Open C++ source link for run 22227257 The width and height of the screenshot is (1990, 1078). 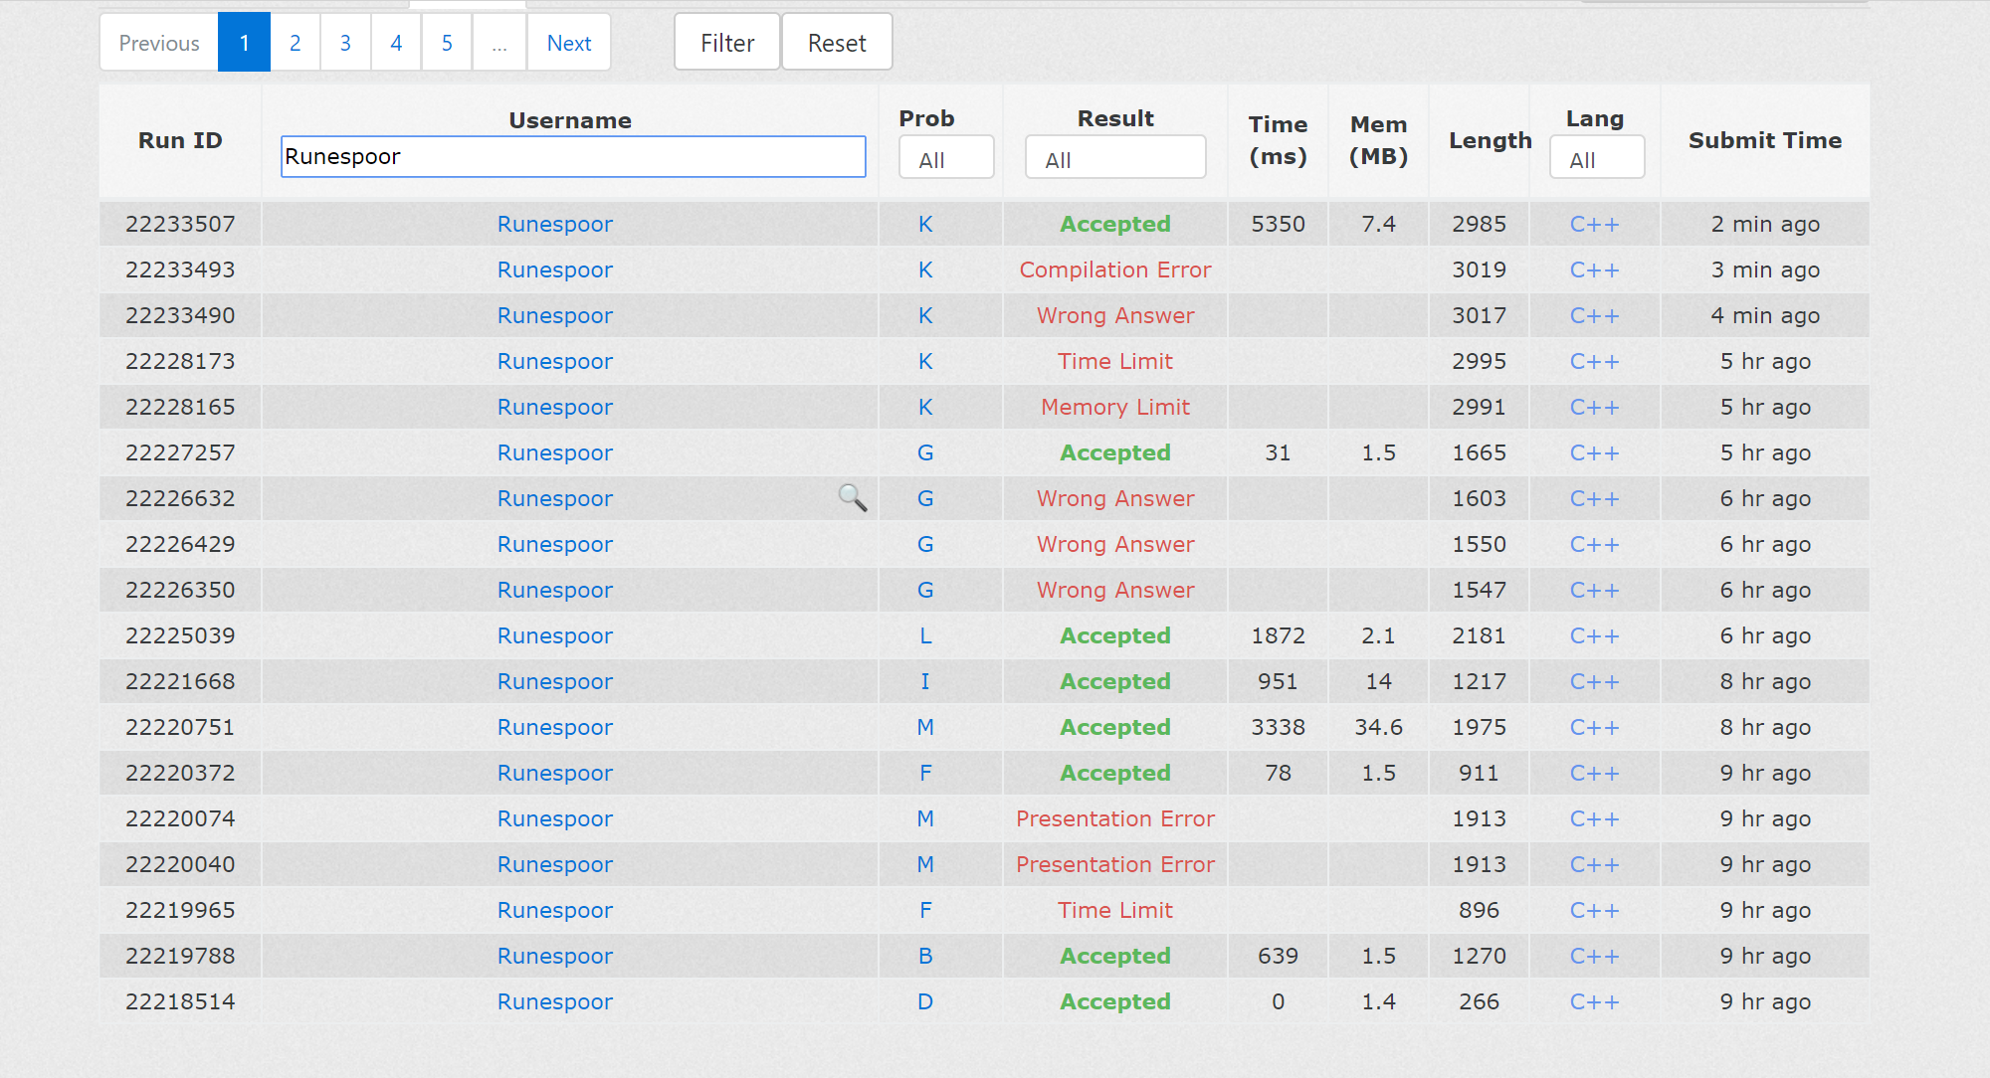(x=1594, y=453)
